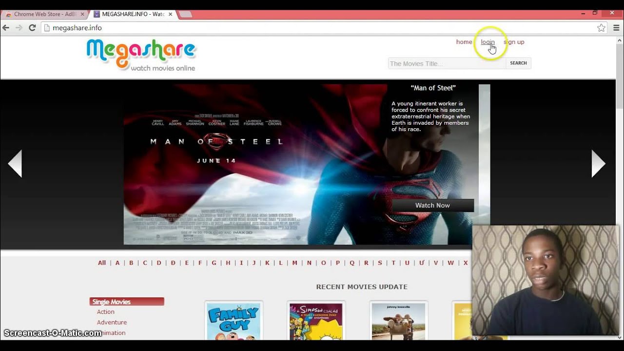Viewport: 624px width, 351px height.
Task: Filter movies by letter G
Action: (214, 263)
